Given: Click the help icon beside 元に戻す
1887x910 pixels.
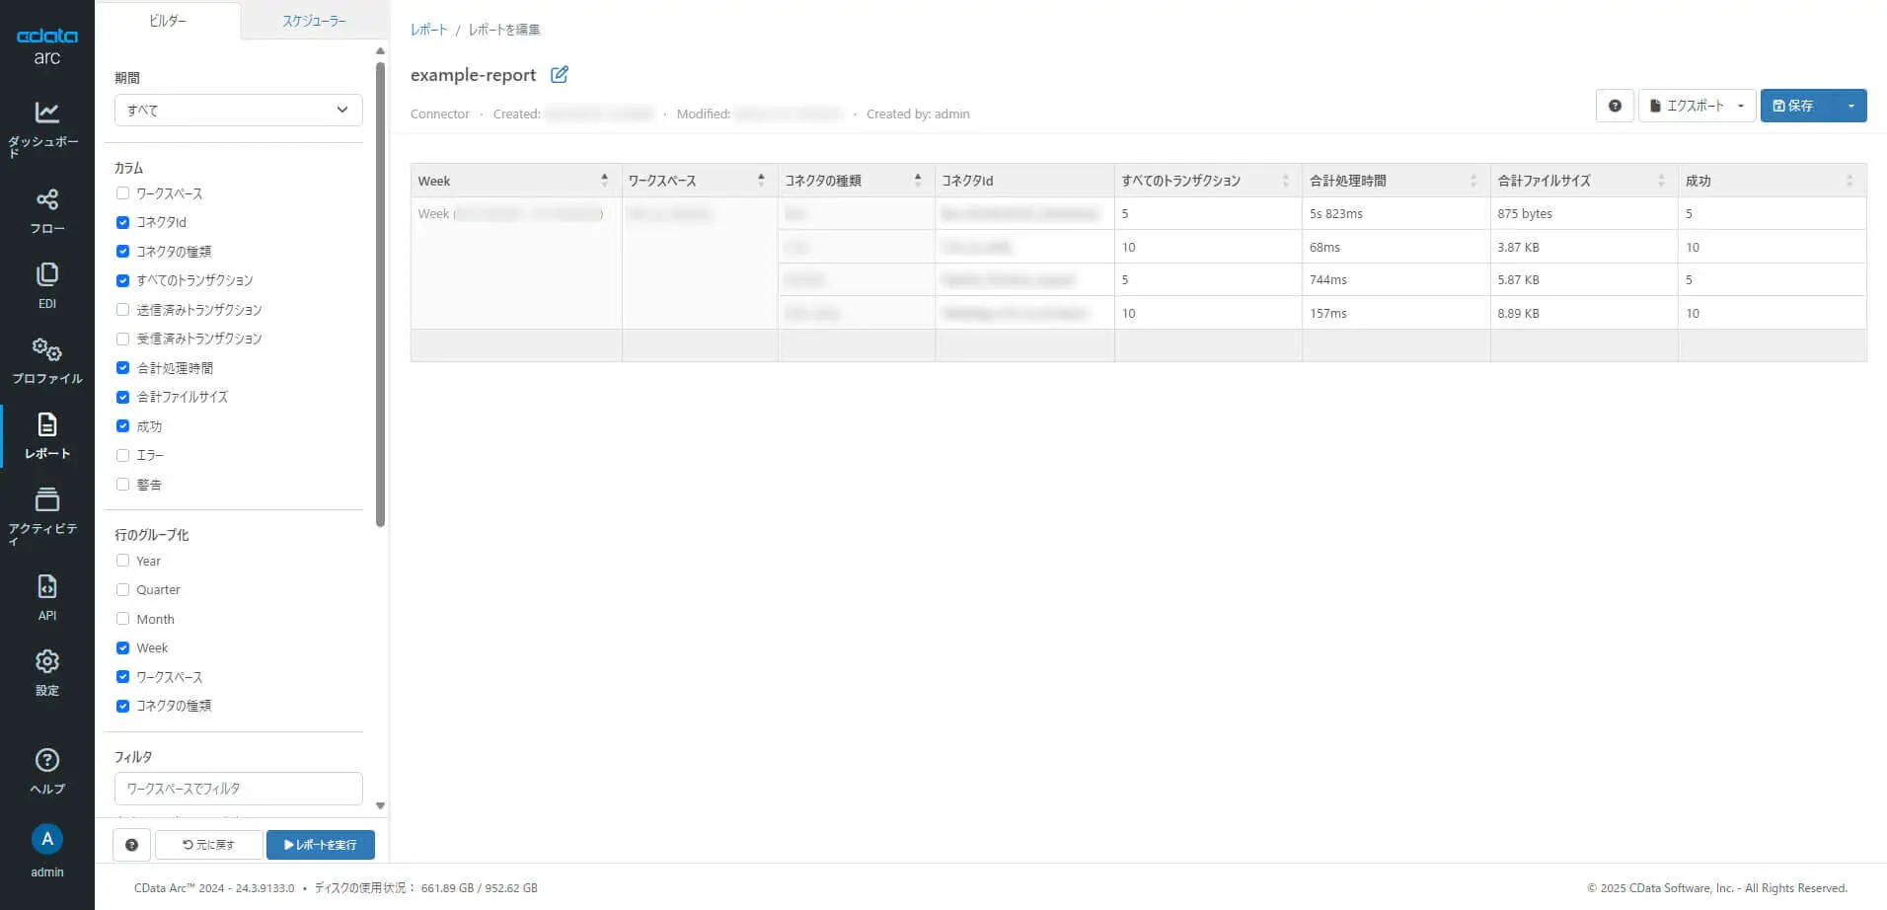Looking at the screenshot, I should pos(131,845).
